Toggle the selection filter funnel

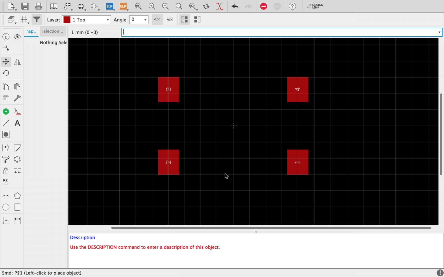[37, 19]
